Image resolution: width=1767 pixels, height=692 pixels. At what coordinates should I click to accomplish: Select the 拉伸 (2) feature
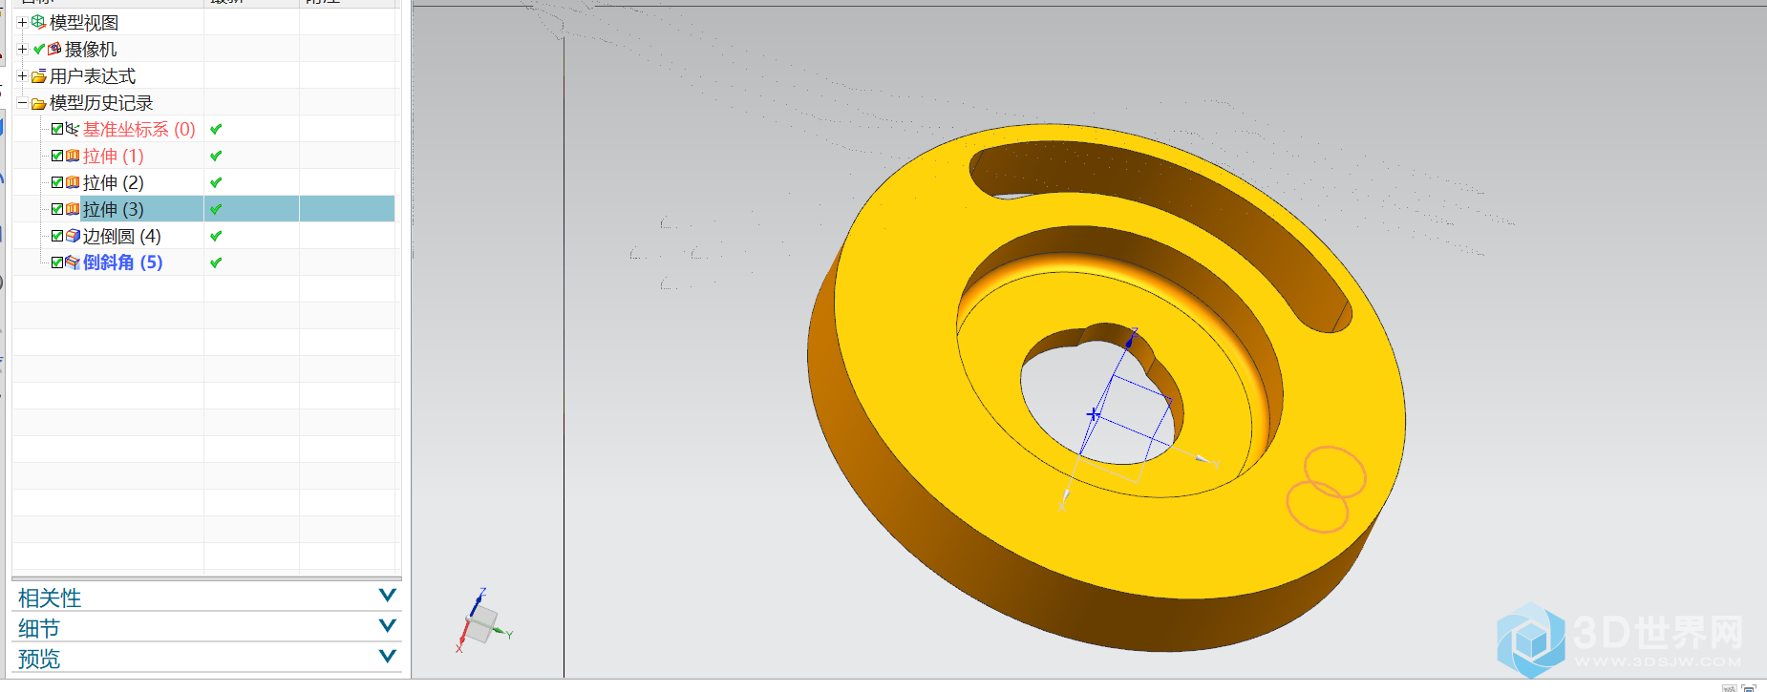[114, 182]
